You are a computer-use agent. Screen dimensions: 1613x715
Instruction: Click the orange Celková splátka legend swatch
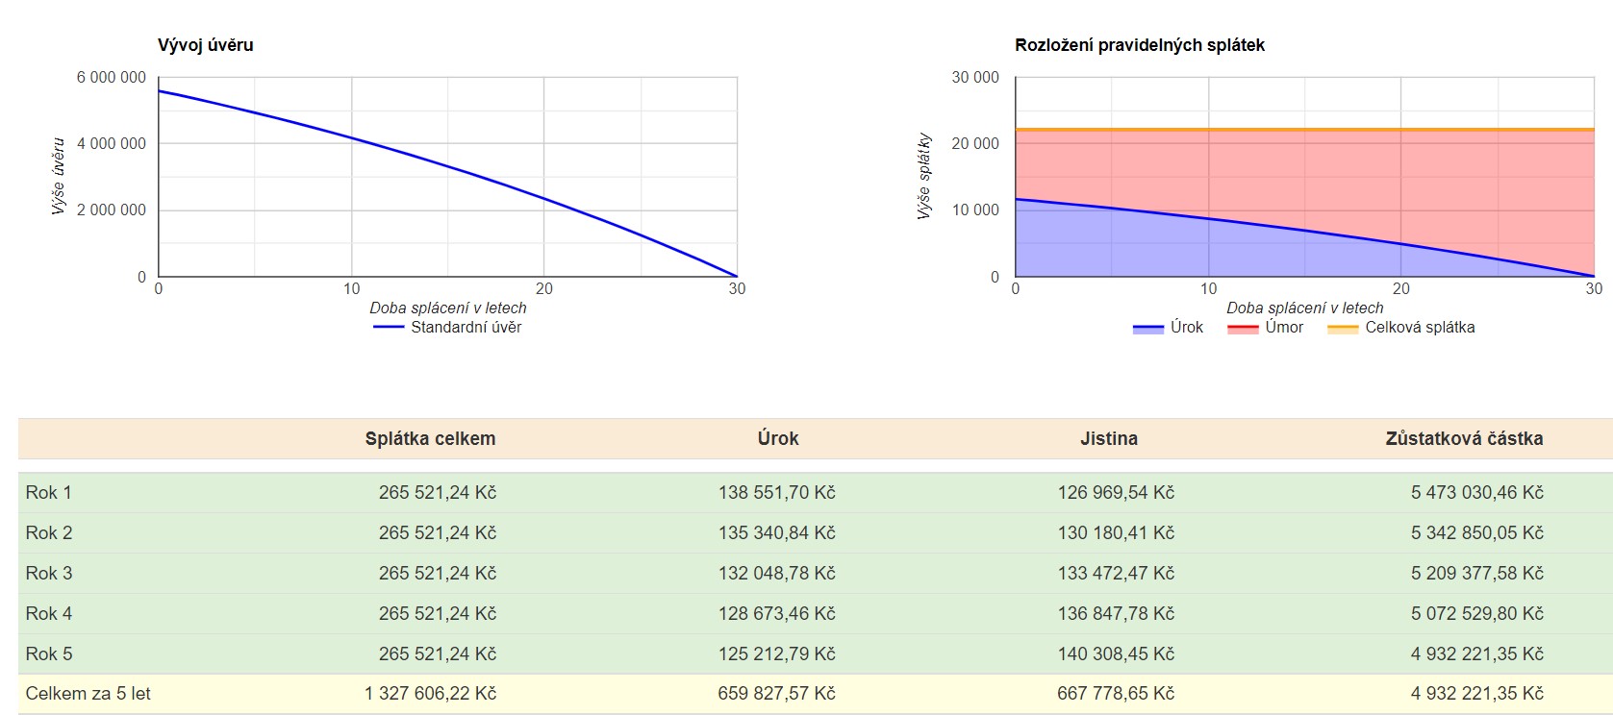(1342, 329)
